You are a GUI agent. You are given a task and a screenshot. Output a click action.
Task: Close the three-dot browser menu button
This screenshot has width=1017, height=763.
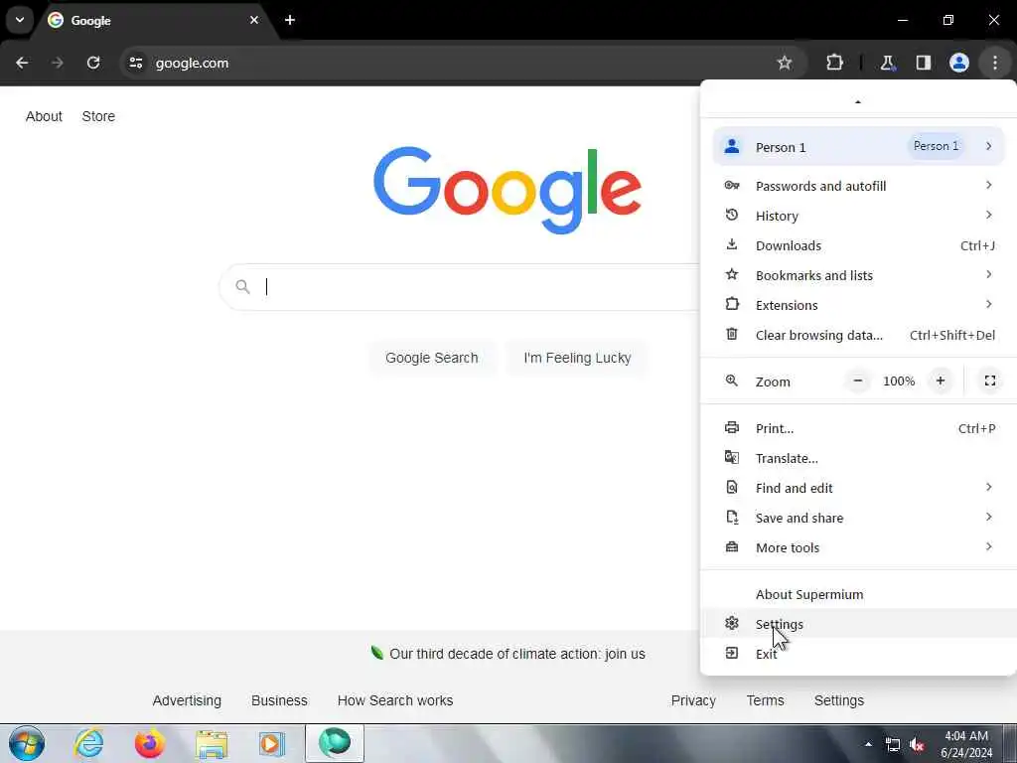pos(995,63)
